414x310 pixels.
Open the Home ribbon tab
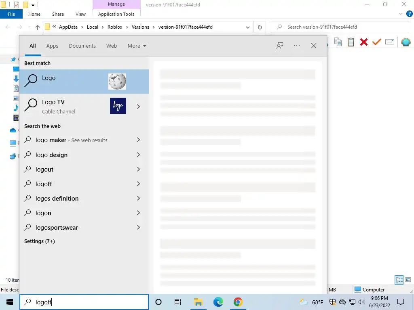click(34, 14)
